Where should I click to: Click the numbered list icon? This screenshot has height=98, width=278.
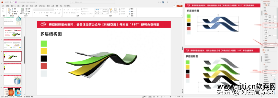[x=68, y=10]
